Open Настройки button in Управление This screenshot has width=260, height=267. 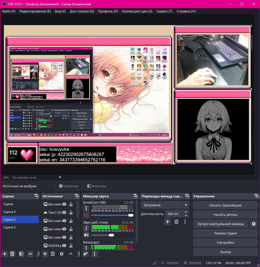[225, 242]
